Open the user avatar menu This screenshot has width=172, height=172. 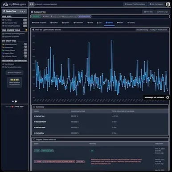[168, 4]
